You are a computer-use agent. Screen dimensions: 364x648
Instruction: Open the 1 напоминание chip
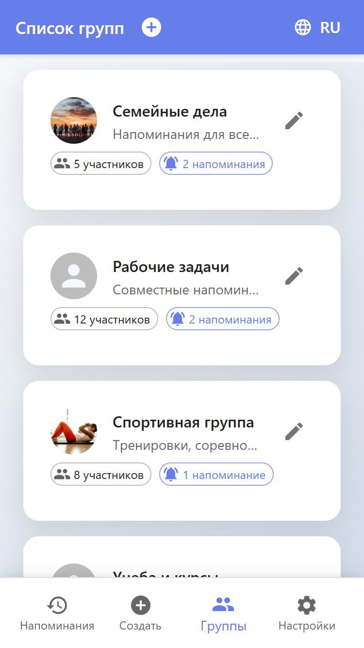point(216,475)
